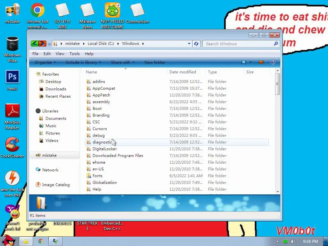Screen dimensions: 328x246
Task: Select the addins folder icon
Action: [x=88, y=82]
